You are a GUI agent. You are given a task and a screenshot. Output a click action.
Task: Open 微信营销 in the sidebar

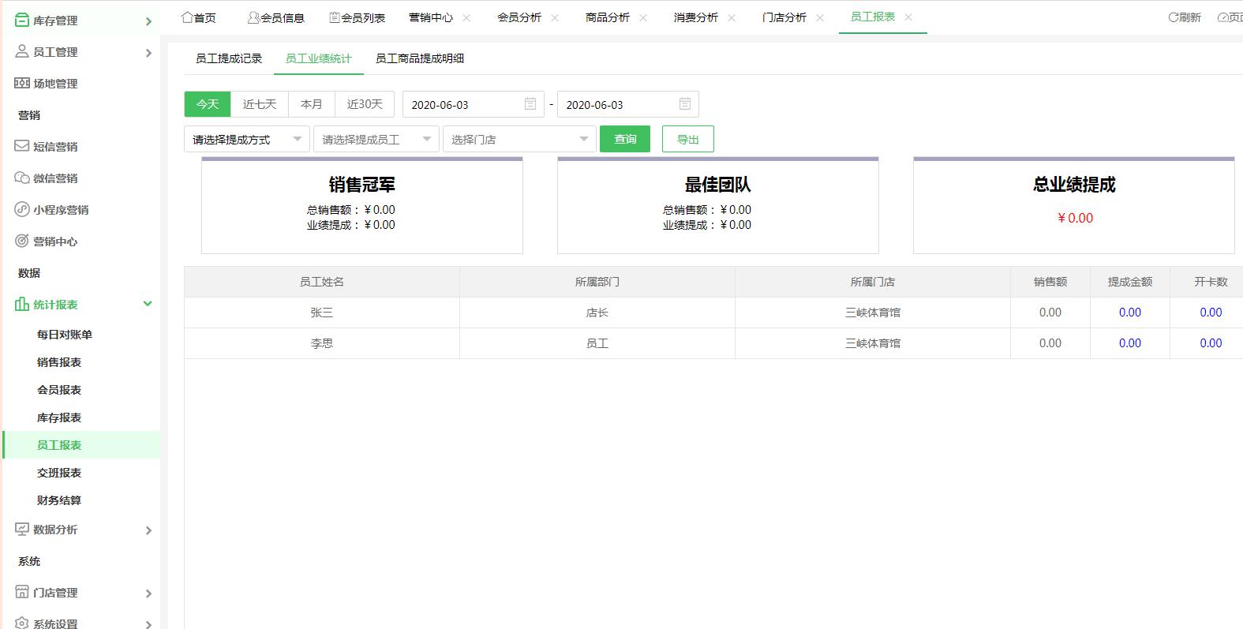[55, 178]
